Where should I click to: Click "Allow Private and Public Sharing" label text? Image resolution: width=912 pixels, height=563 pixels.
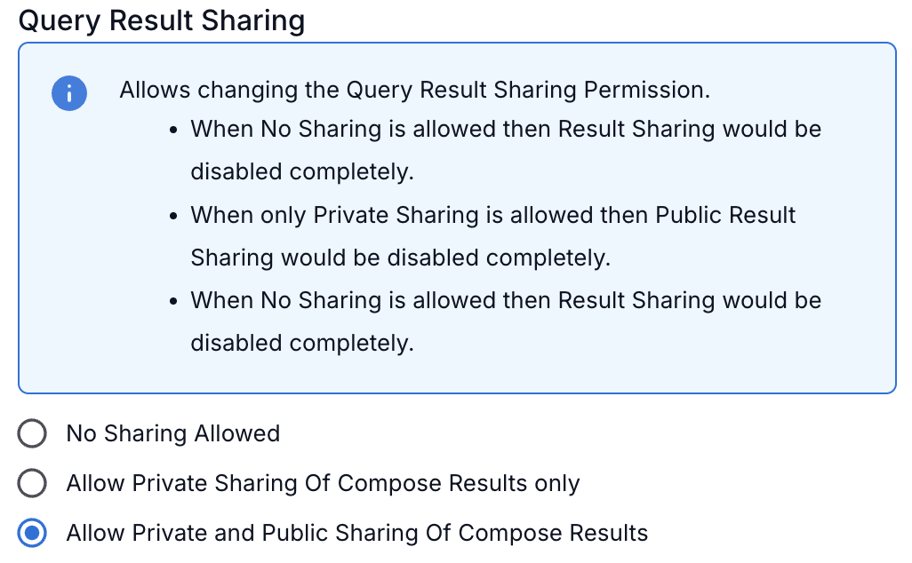[356, 533]
